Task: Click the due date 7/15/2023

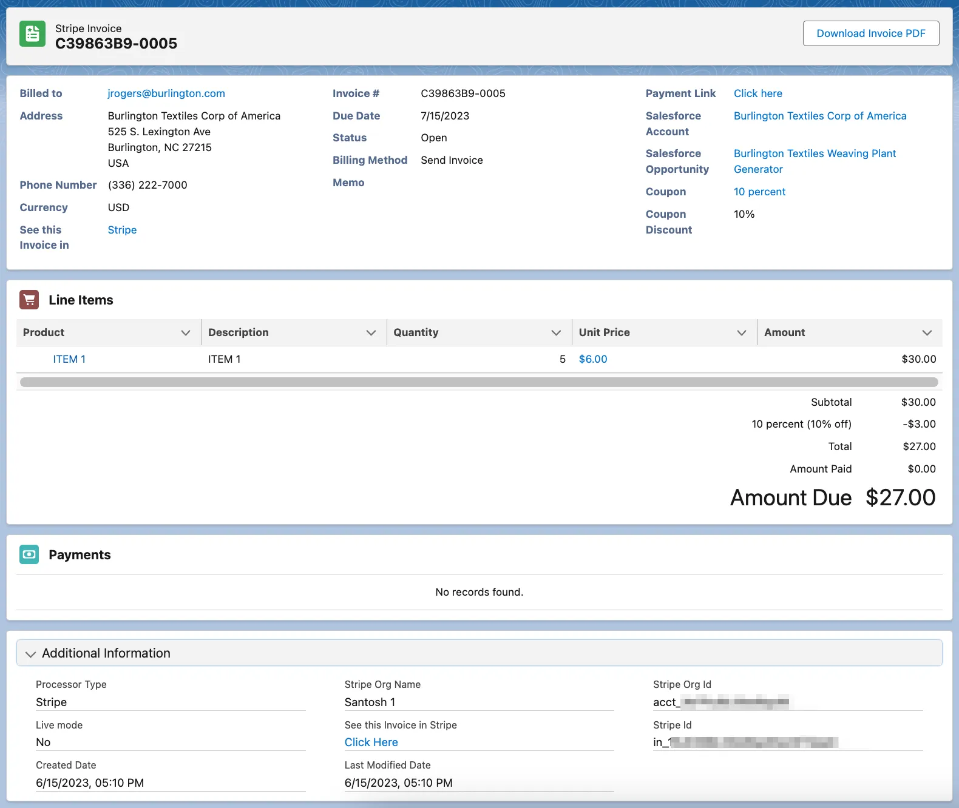Action: coord(445,116)
